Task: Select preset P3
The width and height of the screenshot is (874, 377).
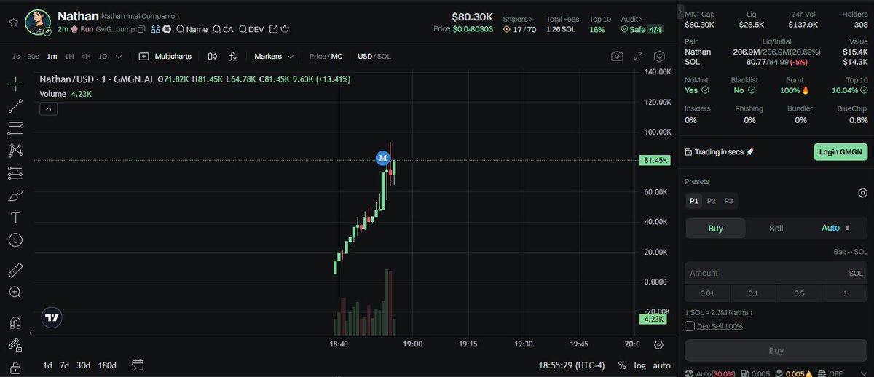Action: tap(728, 201)
